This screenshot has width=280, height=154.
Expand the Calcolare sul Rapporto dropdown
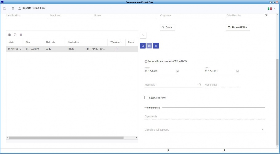click(x=263, y=129)
